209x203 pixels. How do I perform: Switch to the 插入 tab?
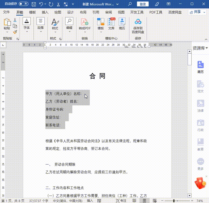[x=45, y=12]
